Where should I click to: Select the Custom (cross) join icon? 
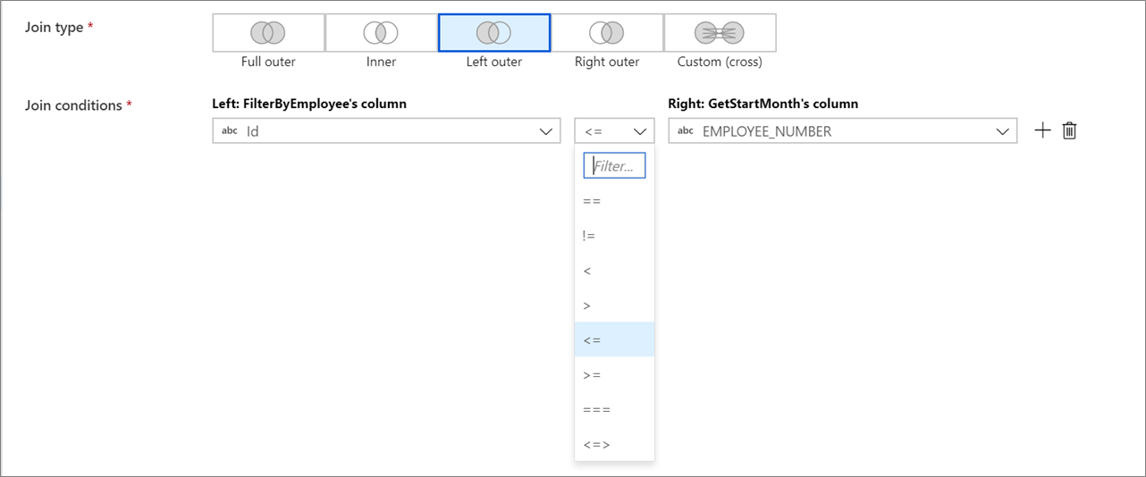pyautogui.click(x=720, y=33)
